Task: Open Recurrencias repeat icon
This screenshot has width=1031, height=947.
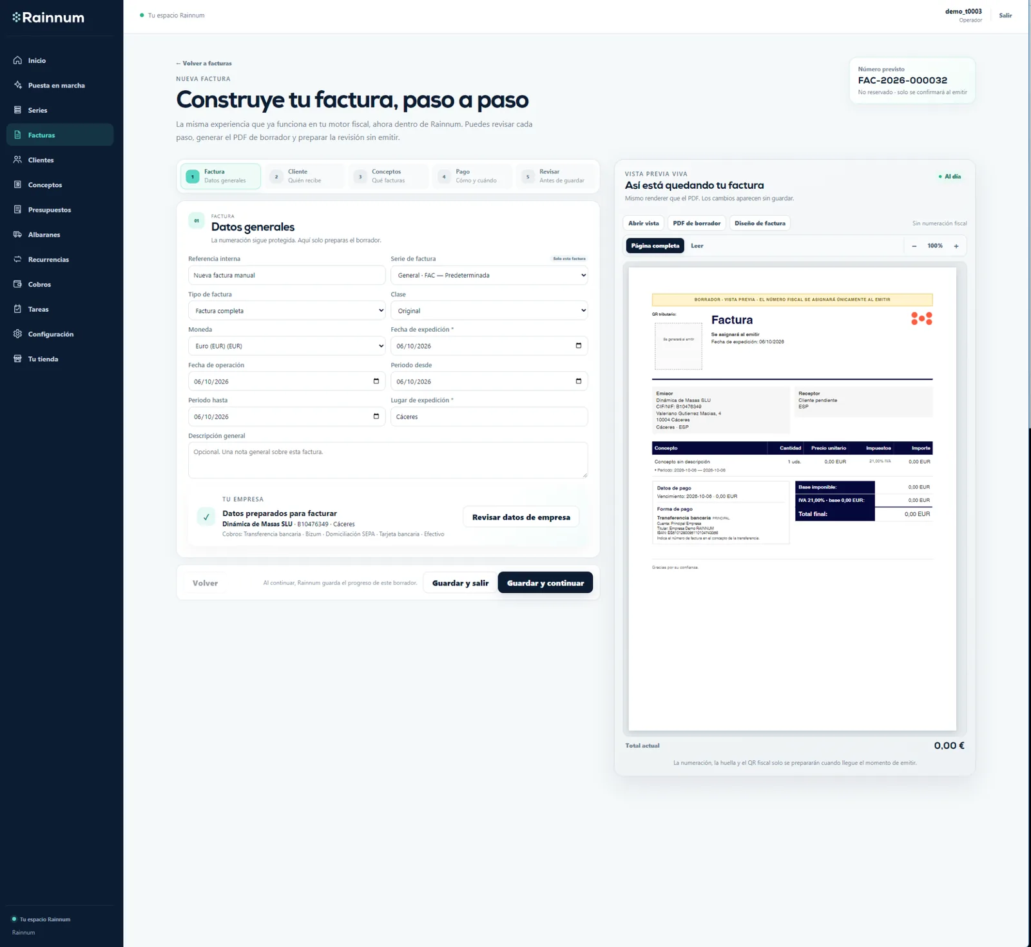Action: pos(17,259)
